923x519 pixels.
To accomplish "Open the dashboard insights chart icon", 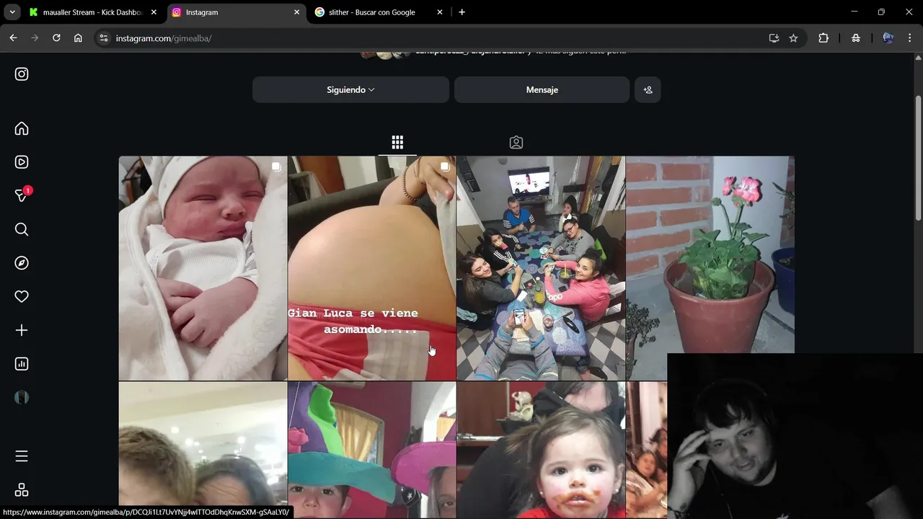I will [x=22, y=364].
